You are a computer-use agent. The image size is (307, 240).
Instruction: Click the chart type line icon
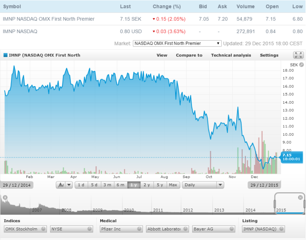(61, 185)
